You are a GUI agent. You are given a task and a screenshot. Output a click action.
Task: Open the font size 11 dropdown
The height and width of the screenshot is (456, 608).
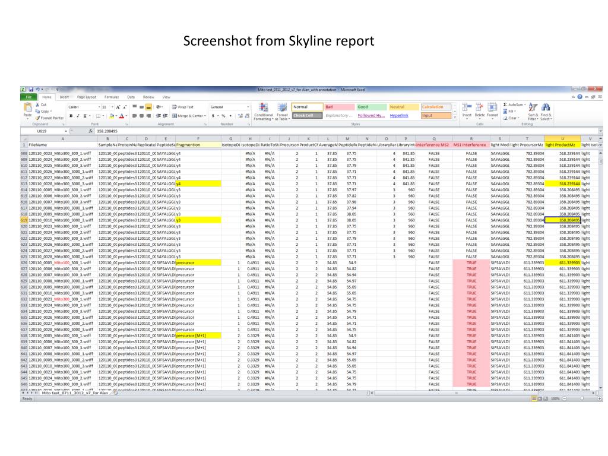point(112,107)
